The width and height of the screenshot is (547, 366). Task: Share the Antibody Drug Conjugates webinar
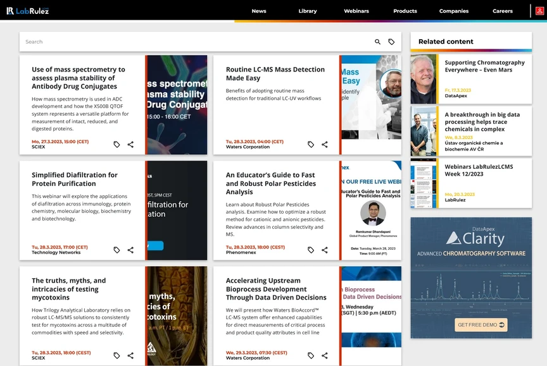(x=130, y=144)
